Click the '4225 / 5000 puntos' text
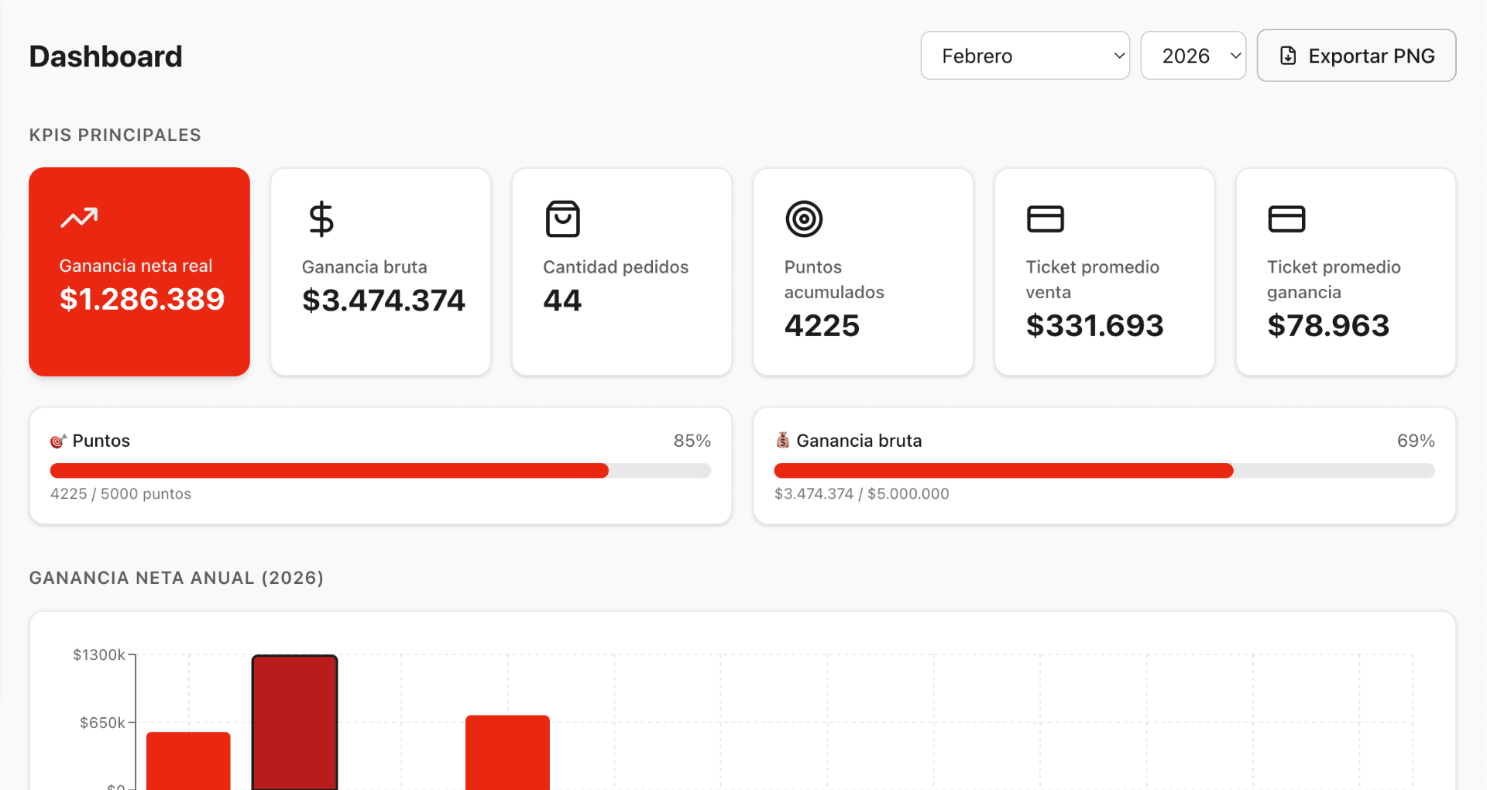The width and height of the screenshot is (1487, 790). click(121, 494)
